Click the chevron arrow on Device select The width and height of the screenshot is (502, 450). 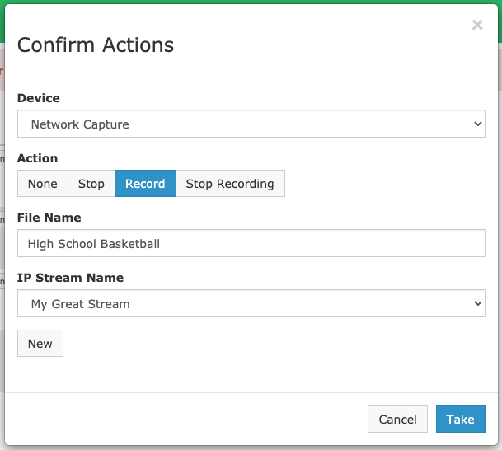point(478,124)
